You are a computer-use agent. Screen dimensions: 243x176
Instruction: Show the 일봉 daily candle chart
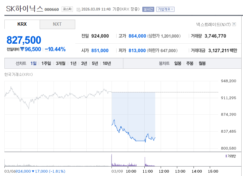click(178, 63)
